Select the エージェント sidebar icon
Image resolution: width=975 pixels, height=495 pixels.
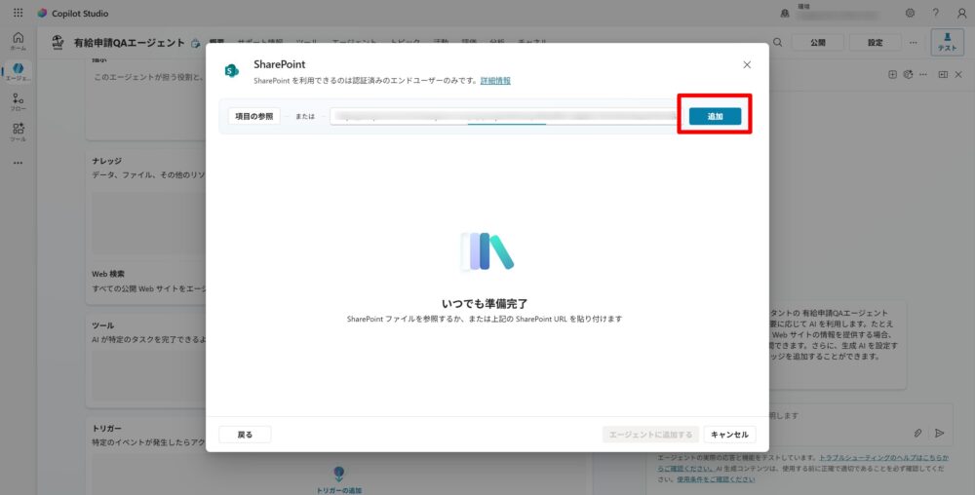(x=18, y=71)
